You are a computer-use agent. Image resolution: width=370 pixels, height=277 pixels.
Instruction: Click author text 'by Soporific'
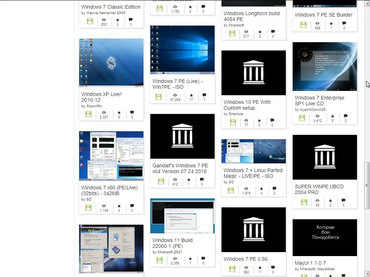click(x=91, y=106)
